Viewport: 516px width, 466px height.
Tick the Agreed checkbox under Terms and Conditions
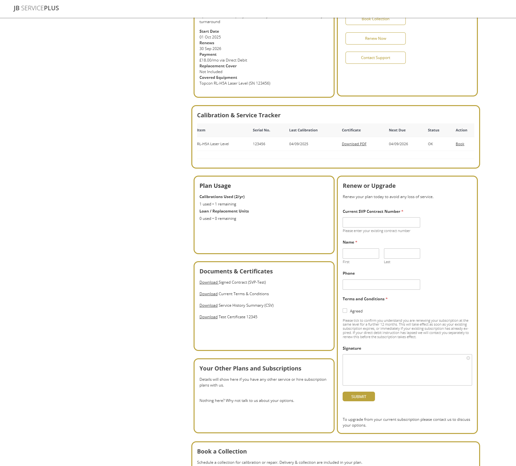pyautogui.click(x=345, y=311)
